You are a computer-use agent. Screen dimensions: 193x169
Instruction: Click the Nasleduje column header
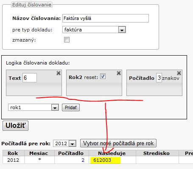click(x=112, y=153)
